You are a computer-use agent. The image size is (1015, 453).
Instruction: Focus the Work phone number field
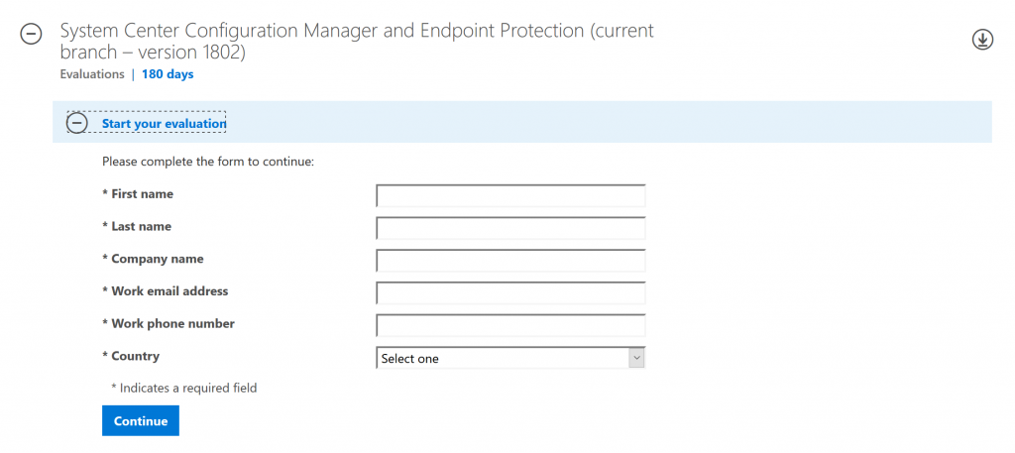[510, 325]
